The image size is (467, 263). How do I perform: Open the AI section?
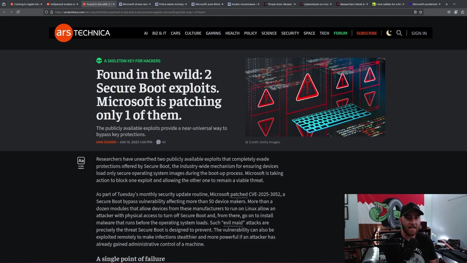[x=146, y=33]
